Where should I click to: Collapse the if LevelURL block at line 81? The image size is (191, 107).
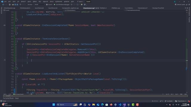pyautogui.click(x=16, y=84)
